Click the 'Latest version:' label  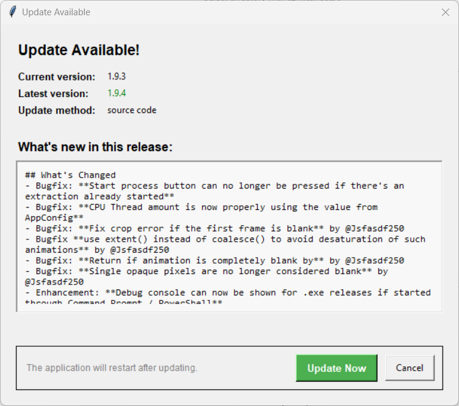53,93
